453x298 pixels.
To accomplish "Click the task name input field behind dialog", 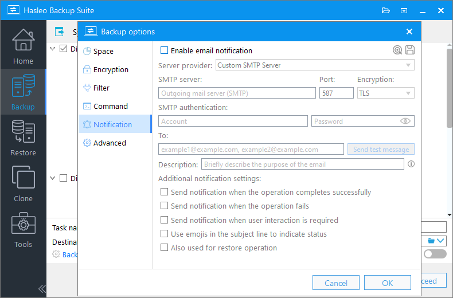I will coord(434,227).
